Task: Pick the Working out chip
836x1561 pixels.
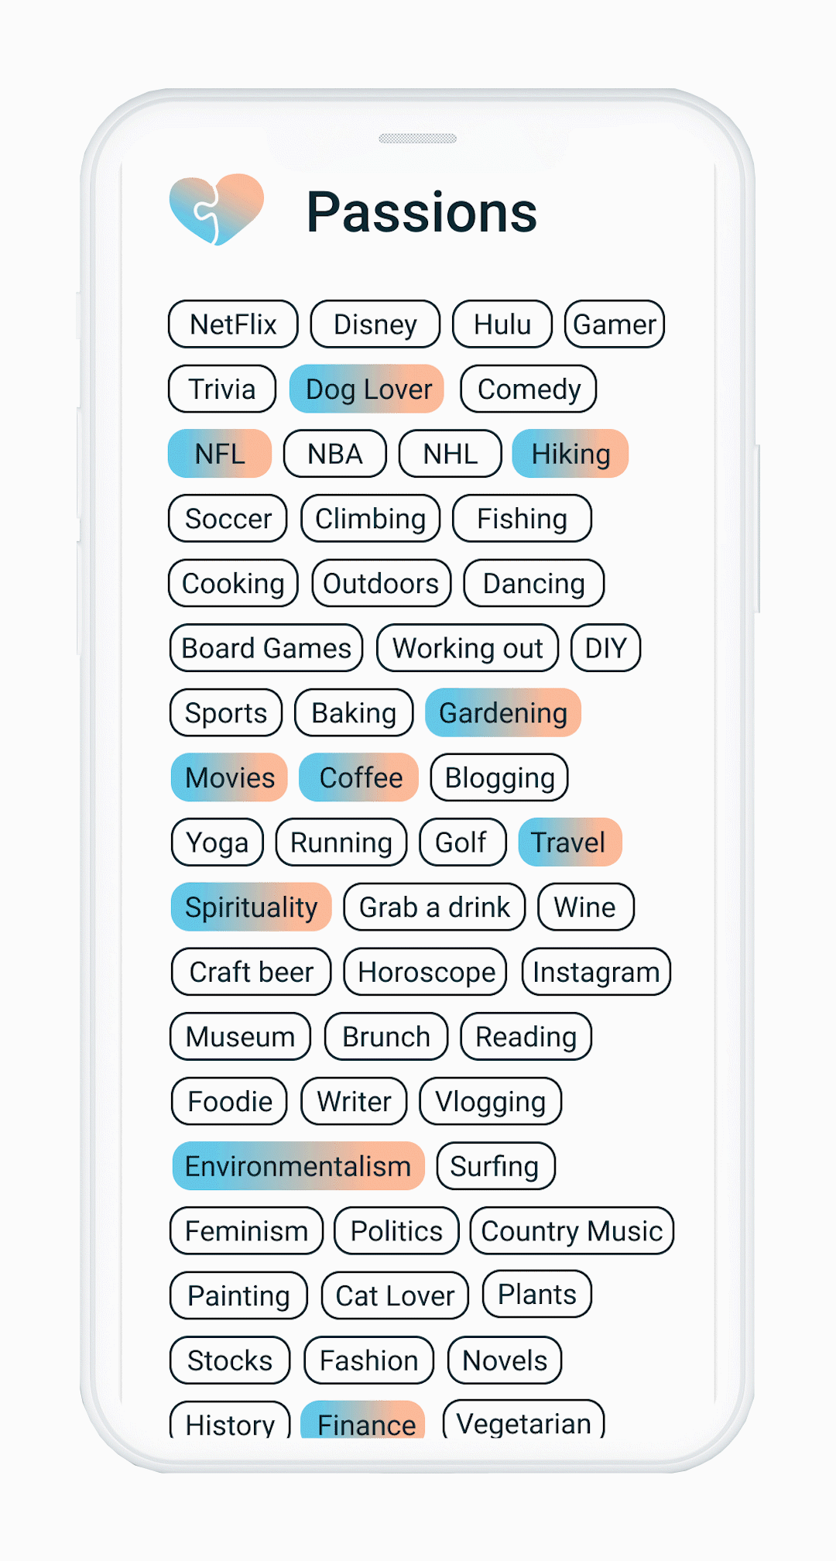Action: [x=468, y=648]
